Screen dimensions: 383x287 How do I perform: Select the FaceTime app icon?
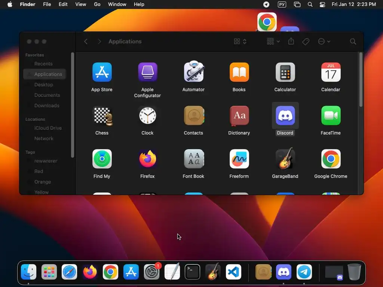(x=331, y=115)
